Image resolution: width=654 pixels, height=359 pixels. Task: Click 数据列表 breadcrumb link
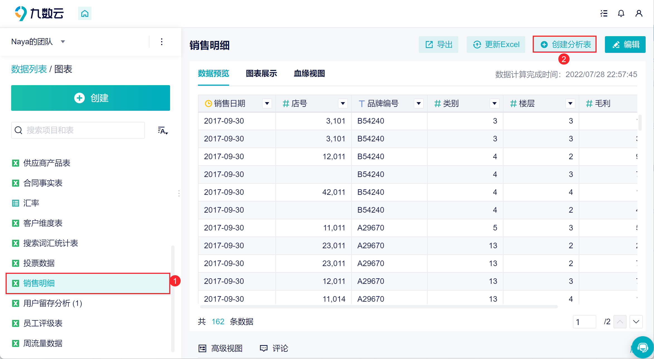29,69
